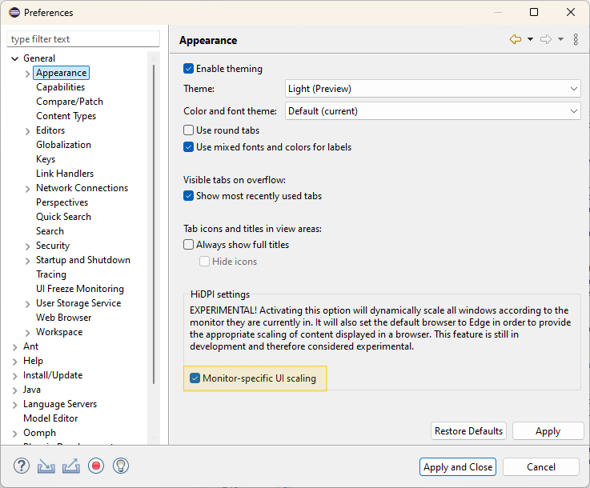The height and width of the screenshot is (488, 590).
Task: Select Link Handlers preference page
Action: click(x=65, y=174)
